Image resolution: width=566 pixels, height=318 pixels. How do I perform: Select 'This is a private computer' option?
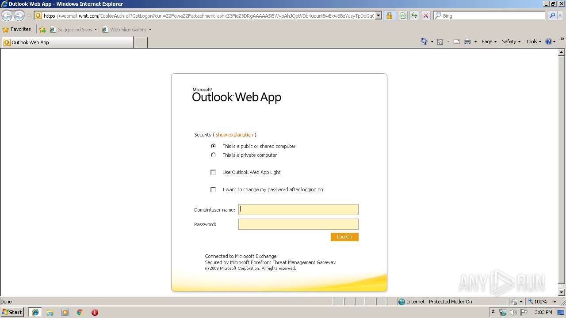213,155
